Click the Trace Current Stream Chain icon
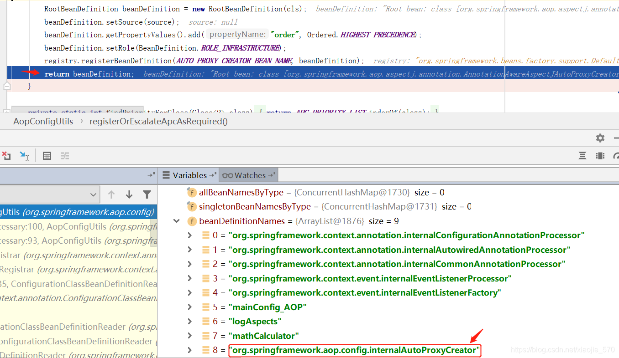The height and width of the screenshot is (358, 619). (x=65, y=156)
